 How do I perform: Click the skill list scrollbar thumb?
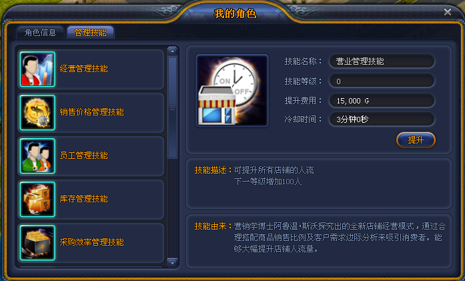pos(172,107)
